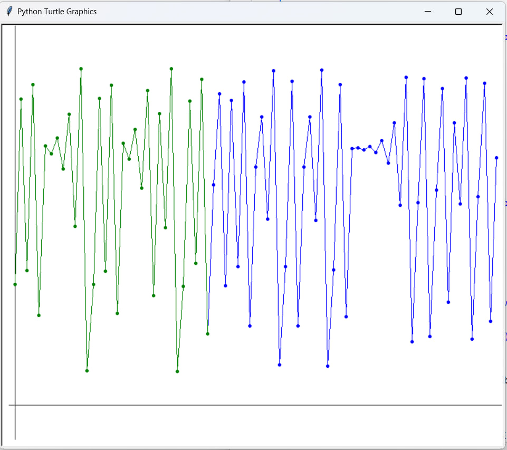The width and height of the screenshot is (507, 450).
Task: Maximize the Python Turtle Graphics window
Action: (458, 12)
